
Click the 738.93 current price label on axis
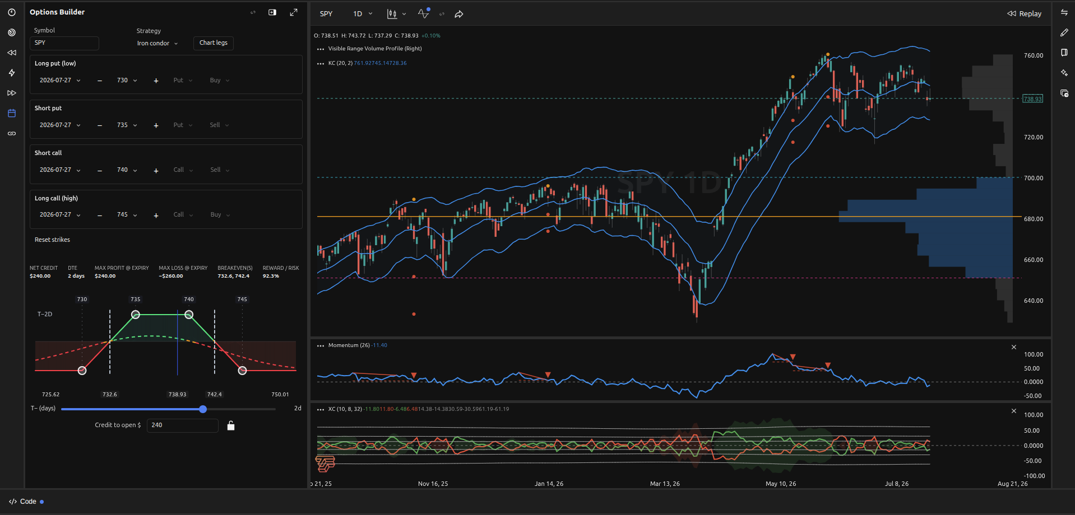(1032, 99)
